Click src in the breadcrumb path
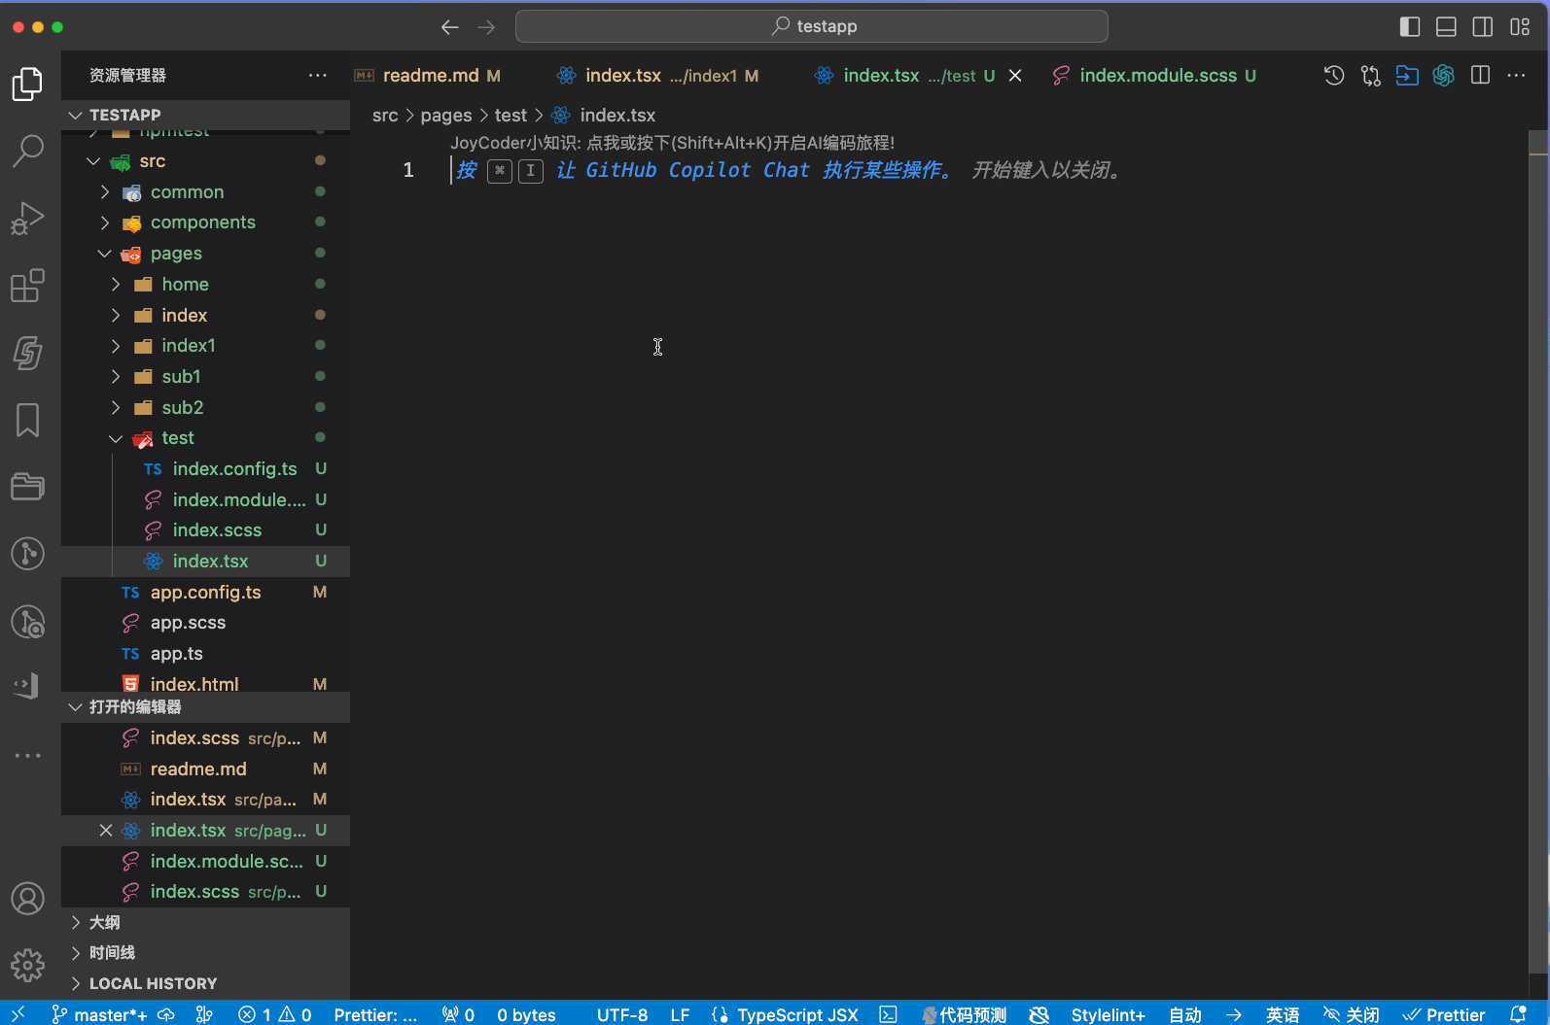Viewport: 1550px width, 1025px height. 385,116
